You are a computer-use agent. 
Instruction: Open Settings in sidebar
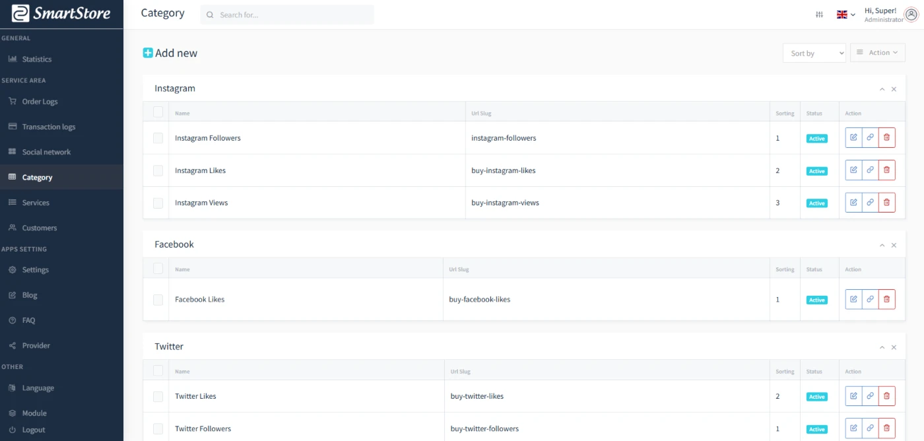61,270
